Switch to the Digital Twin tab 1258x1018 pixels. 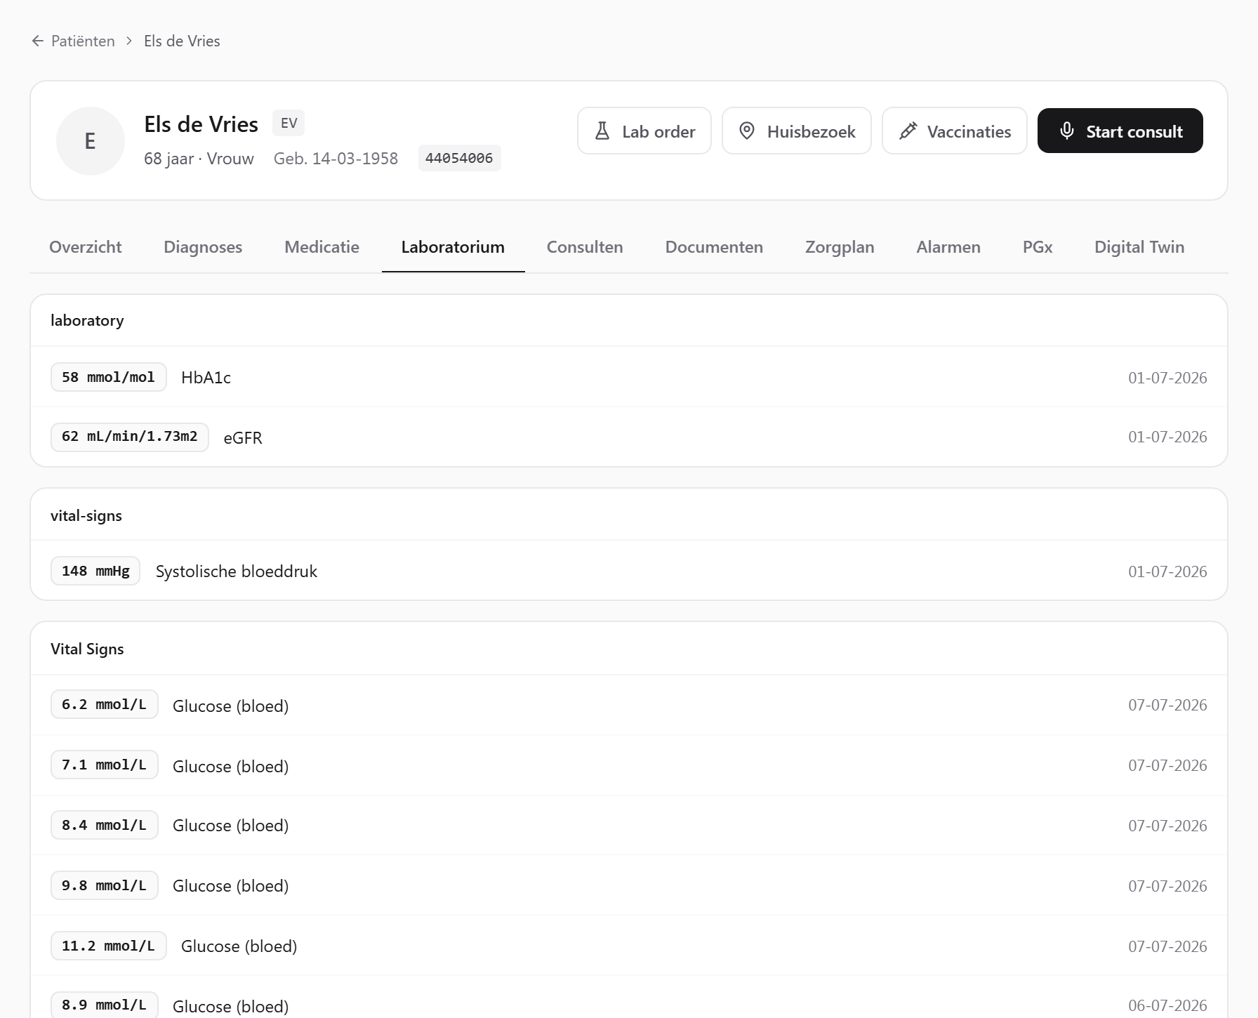point(1139,247)
